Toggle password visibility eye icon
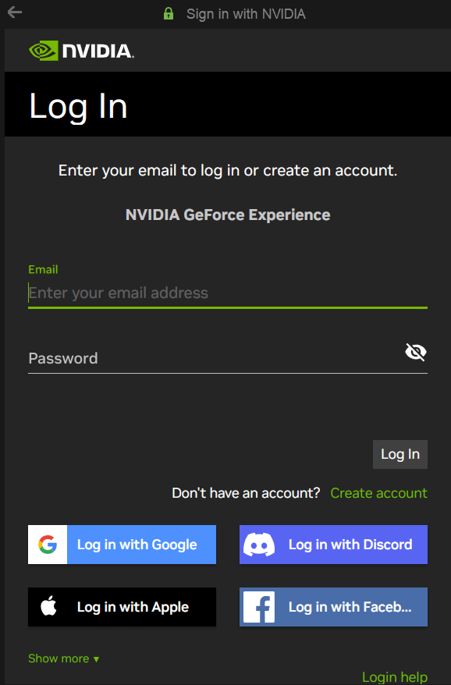 point(416,352)
